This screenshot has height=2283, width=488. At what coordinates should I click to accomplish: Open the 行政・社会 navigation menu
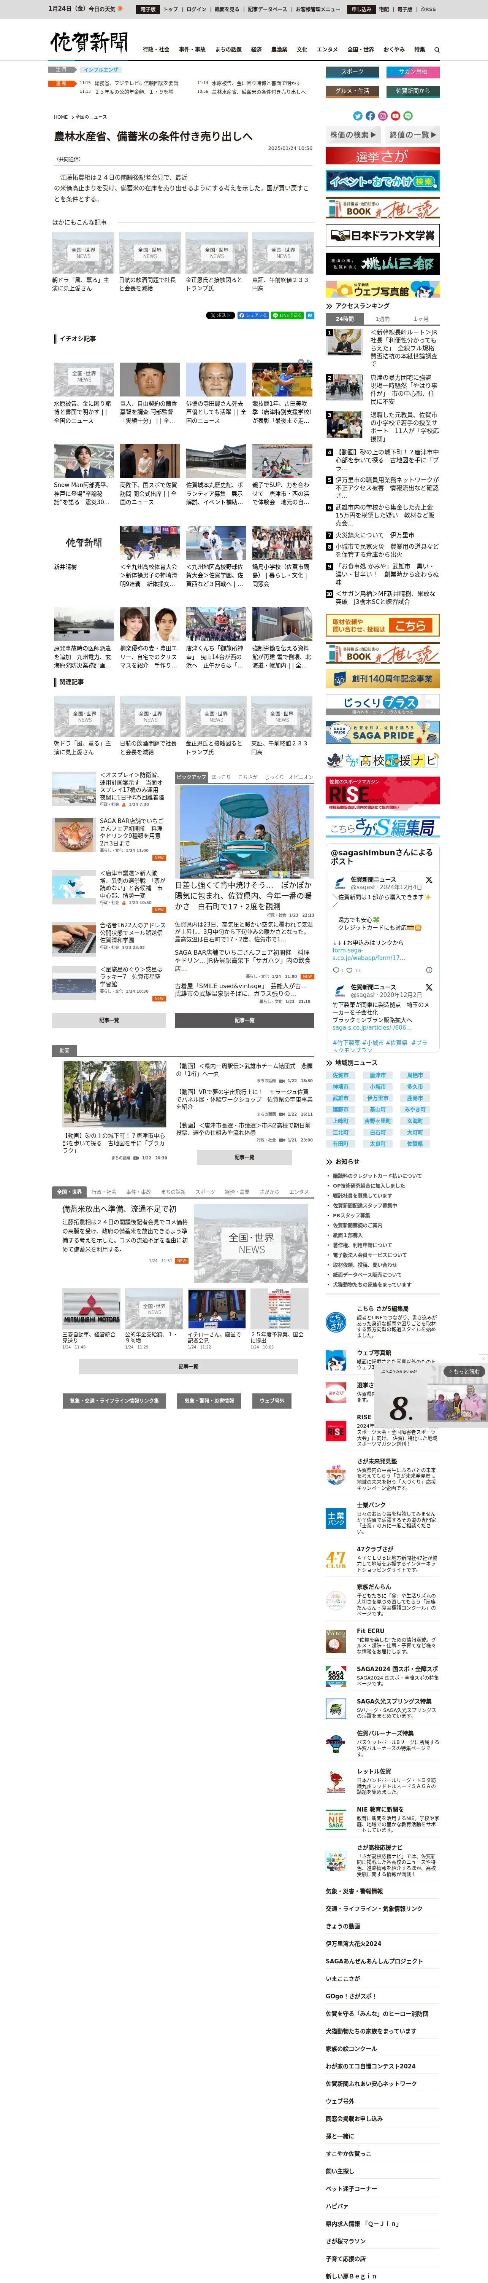(156, 49)
